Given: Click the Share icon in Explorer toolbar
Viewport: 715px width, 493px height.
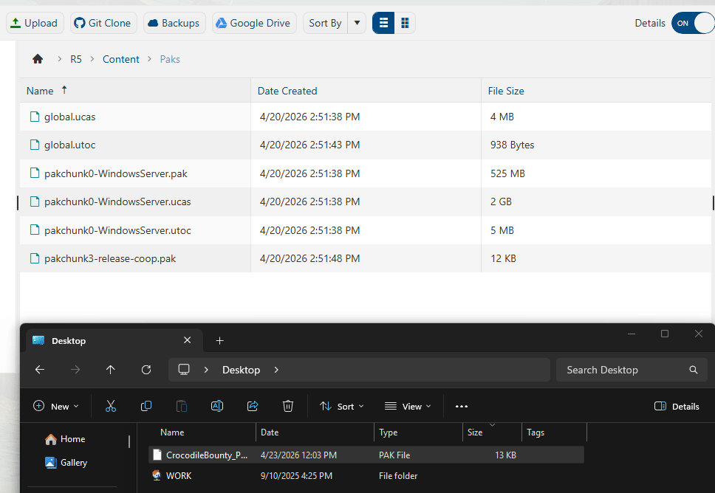Looking at the screenshot, I should [x=253, y=406].
